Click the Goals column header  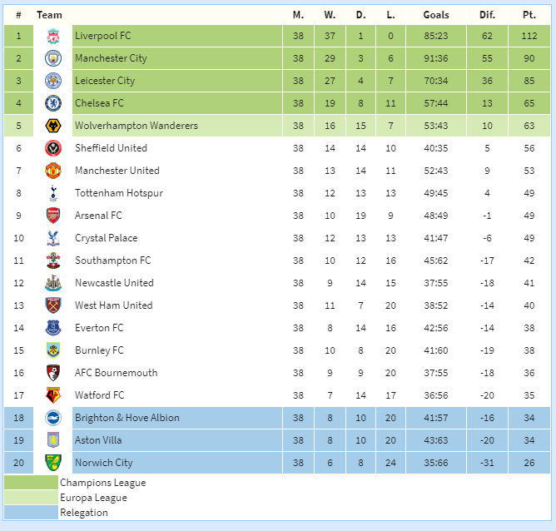tap(436, 15)
